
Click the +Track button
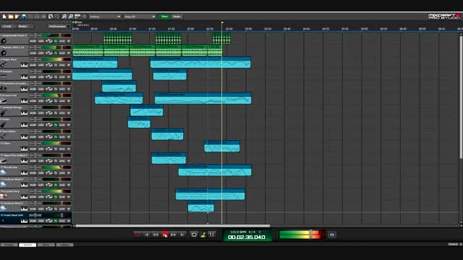tap(7, 26)
